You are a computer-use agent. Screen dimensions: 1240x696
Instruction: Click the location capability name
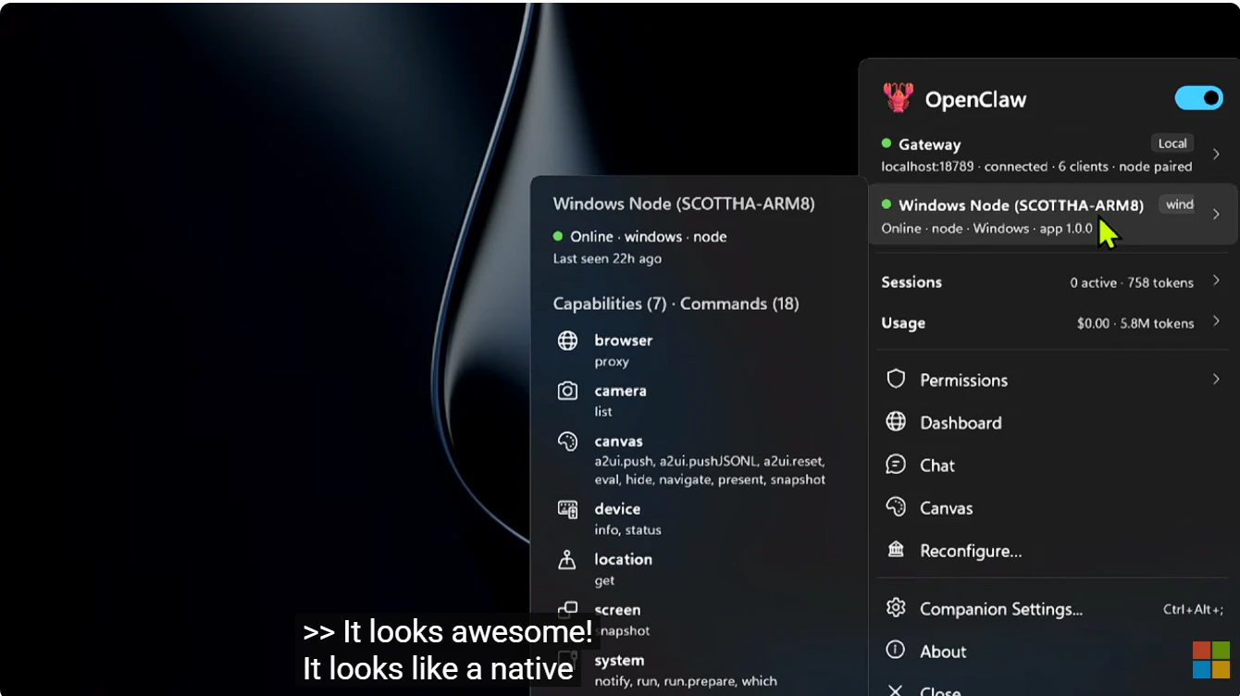624,559
